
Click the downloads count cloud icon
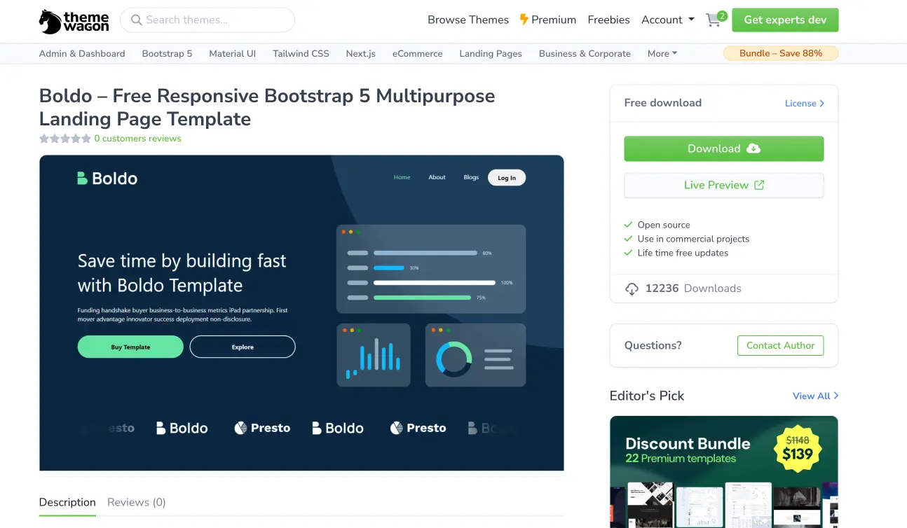632,289
